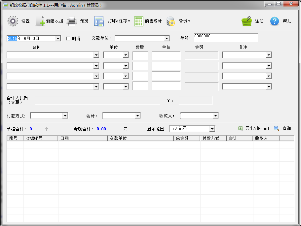Click the first 数量 quantity field
This screenshot has width=301, height=226.
coord(140,55)
